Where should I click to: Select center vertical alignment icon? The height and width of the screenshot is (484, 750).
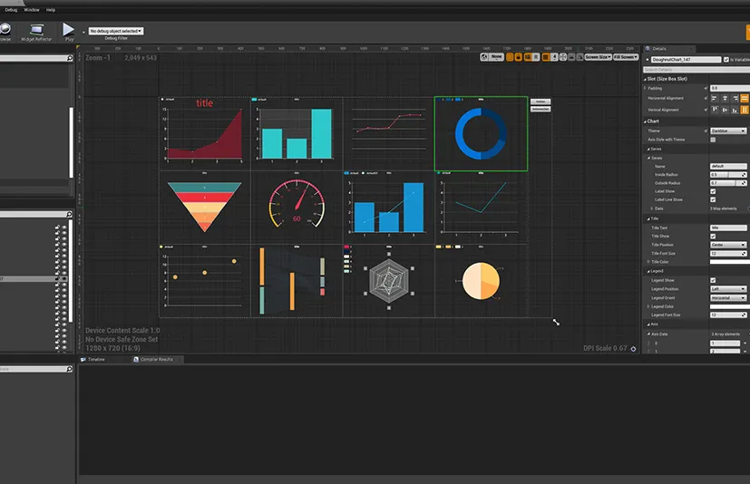pos(726,110)
